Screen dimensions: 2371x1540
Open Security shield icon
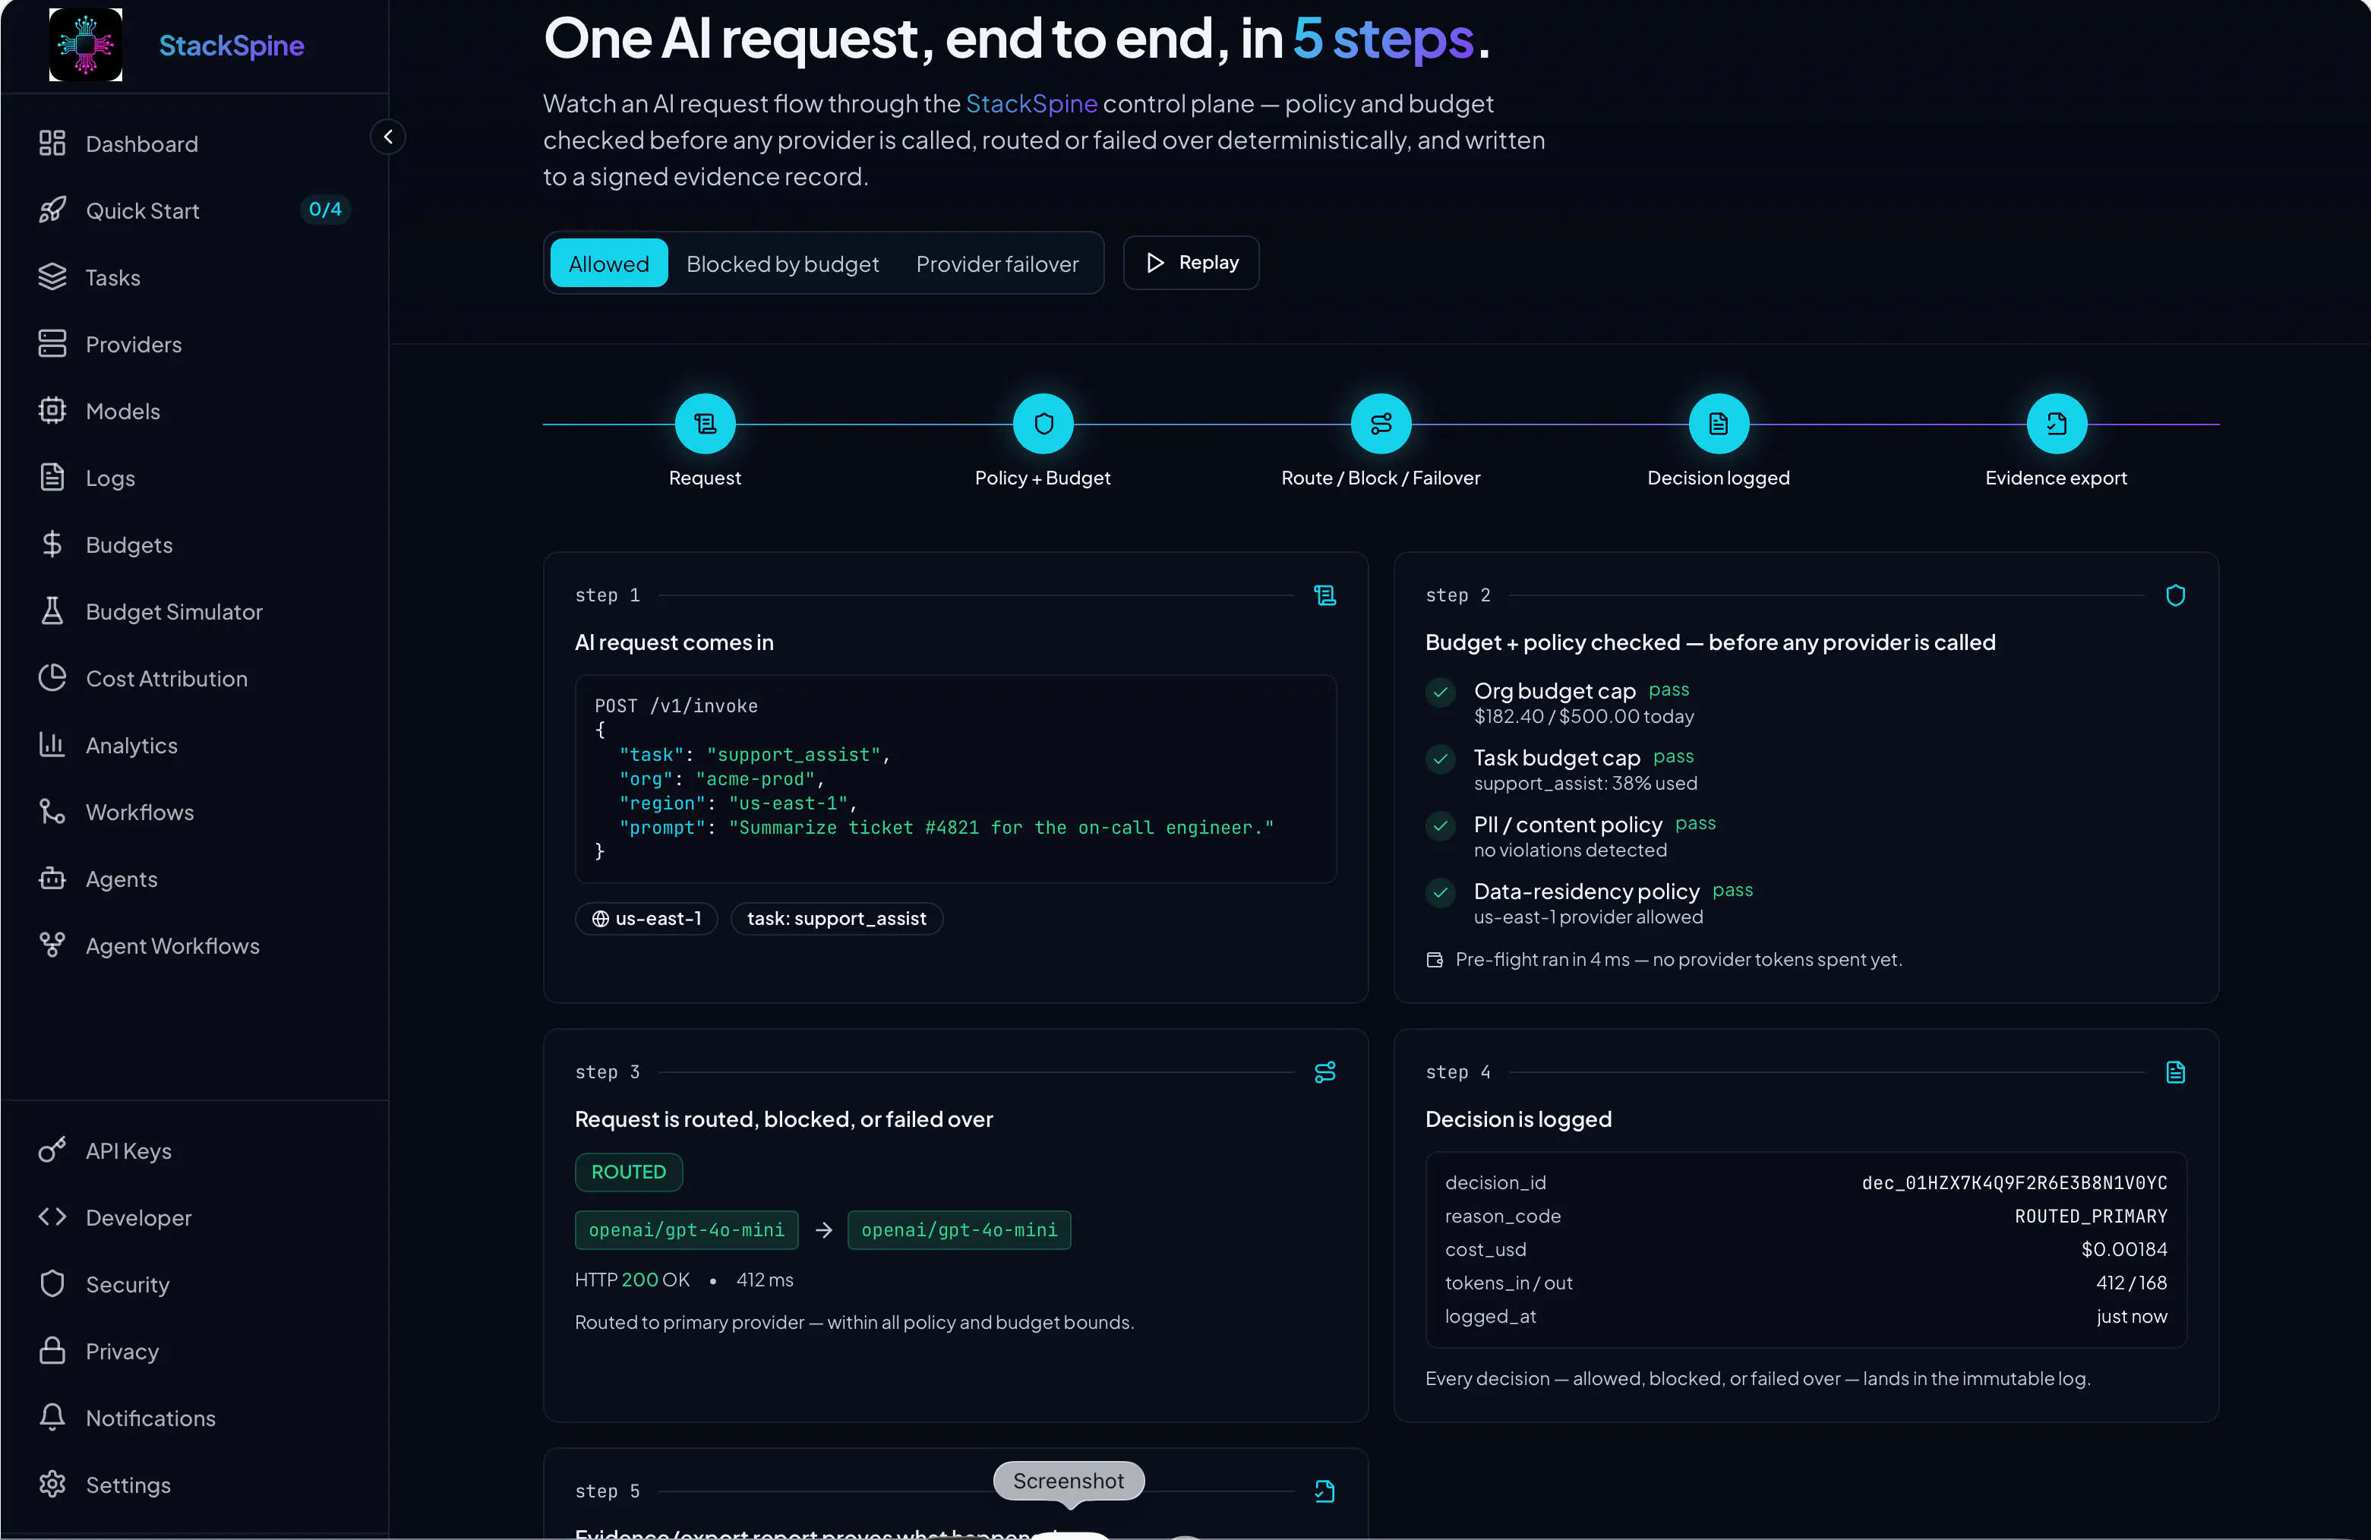click(x=52, y=1283)
